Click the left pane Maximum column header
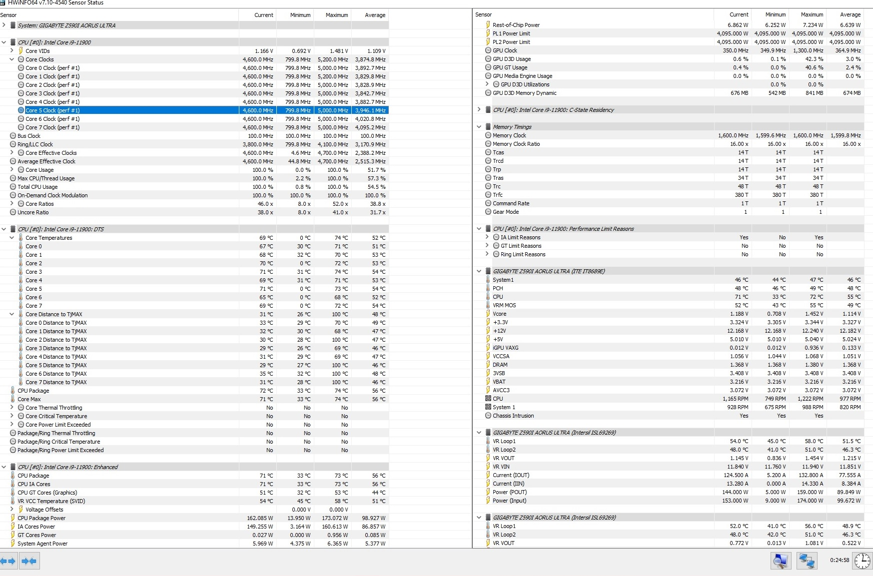This screenshot has width=873, height=576. pyautogui.click(x=332, y=15)
